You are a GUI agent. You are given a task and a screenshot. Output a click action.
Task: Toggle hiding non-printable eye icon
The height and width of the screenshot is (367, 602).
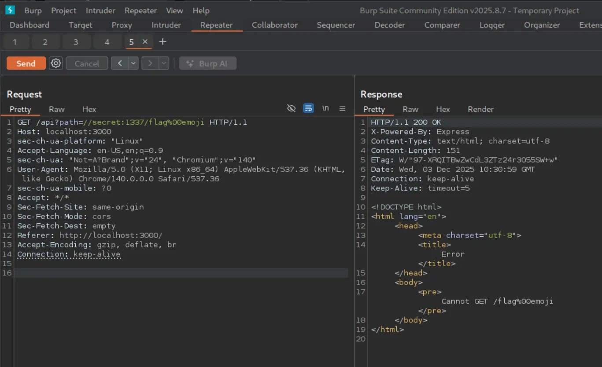coord(291,108)
